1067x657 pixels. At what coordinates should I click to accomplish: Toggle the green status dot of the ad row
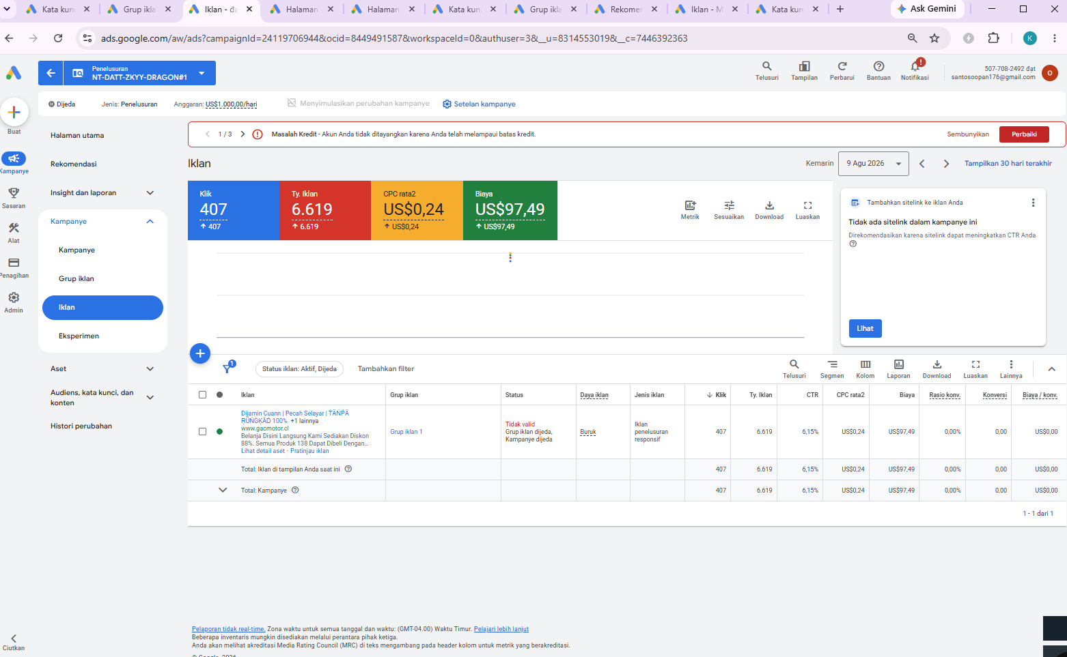pyautogui.click(x=219, y=432)
